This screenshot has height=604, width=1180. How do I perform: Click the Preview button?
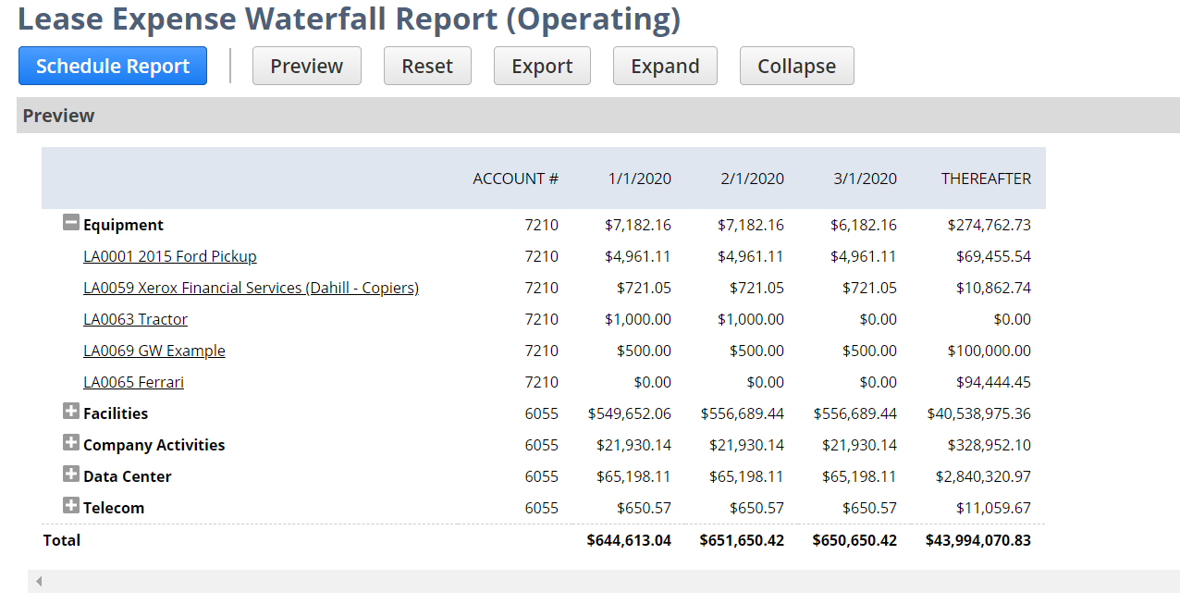click(x=306, y=66)
